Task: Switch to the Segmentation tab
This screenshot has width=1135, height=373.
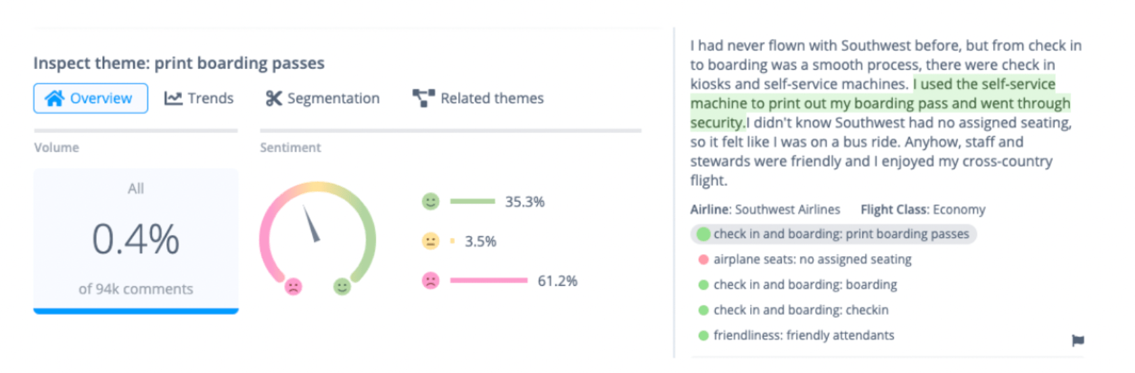Action: (x=323, y=99)
